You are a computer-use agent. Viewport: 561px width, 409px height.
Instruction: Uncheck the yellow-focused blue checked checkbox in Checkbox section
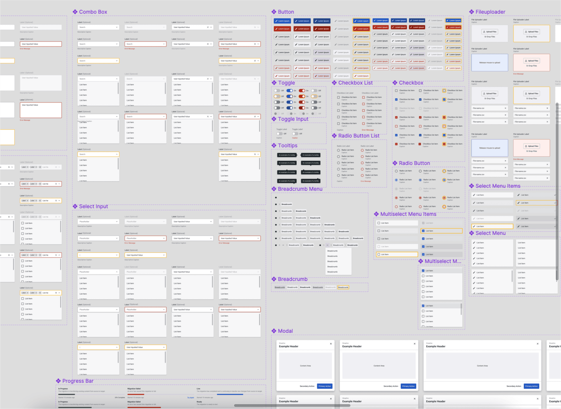tap(444, 100)
